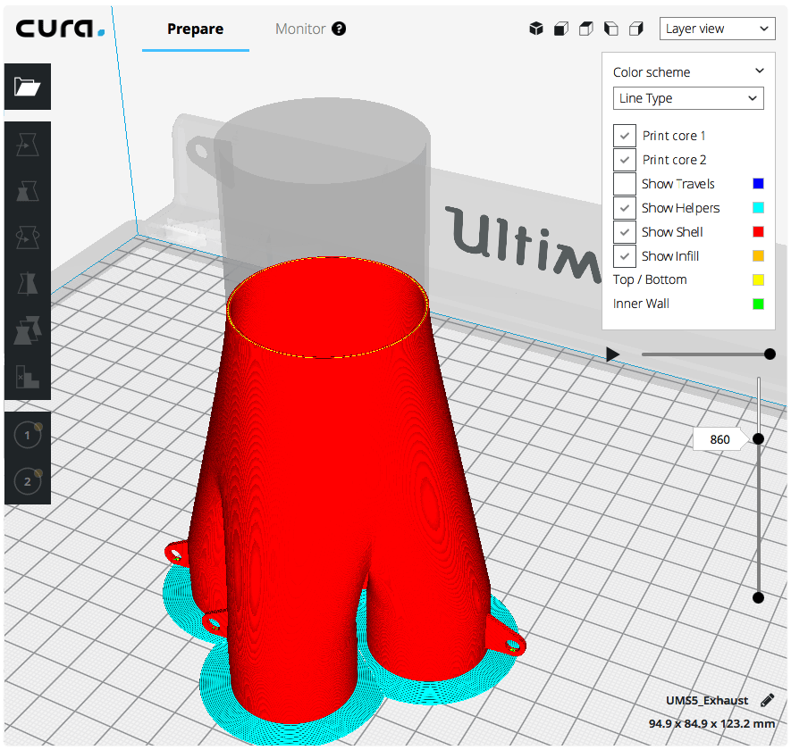Open the Layer view dropdown

[717, 29]
